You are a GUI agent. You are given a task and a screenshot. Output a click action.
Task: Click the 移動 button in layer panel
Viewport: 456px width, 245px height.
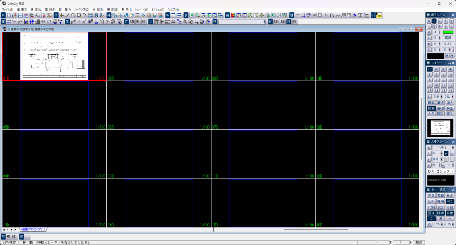click(x=431, y=108)
